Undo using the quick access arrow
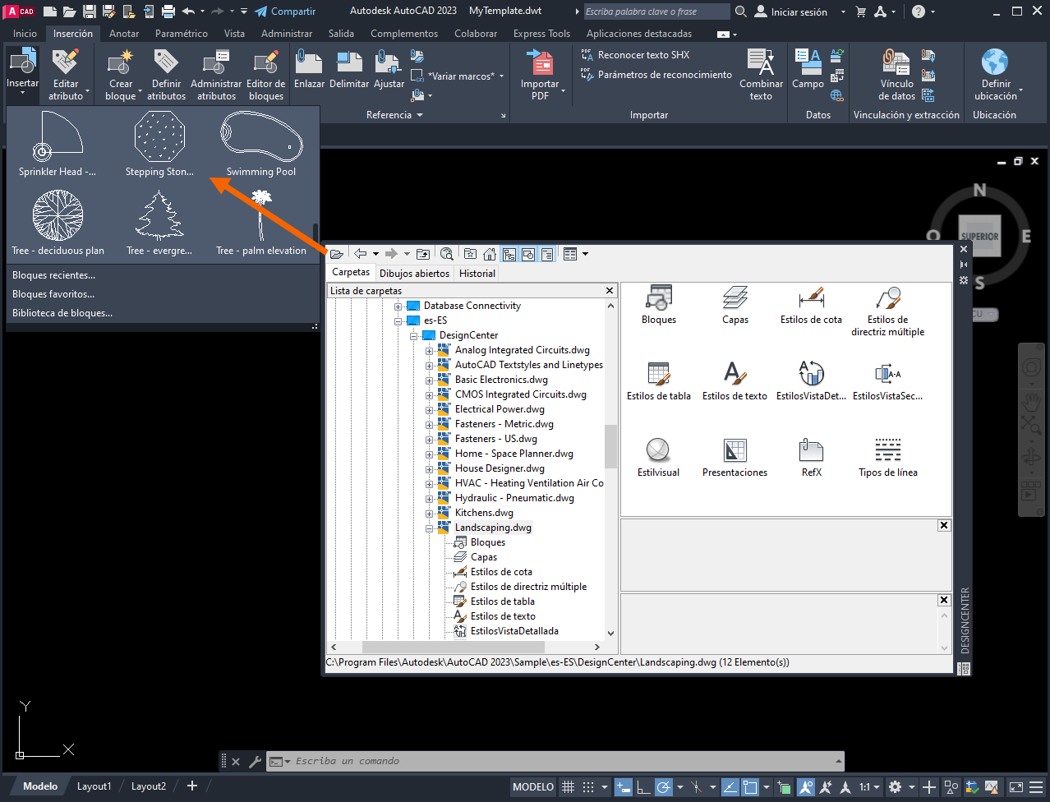 point(188,12)
